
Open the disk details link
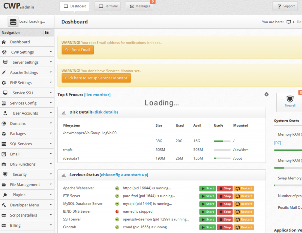pyautogui.click(x=106, y=112)
